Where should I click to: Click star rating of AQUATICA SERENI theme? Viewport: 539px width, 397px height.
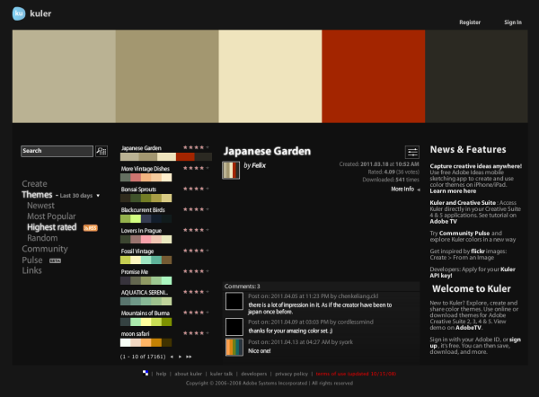(196, 292)
